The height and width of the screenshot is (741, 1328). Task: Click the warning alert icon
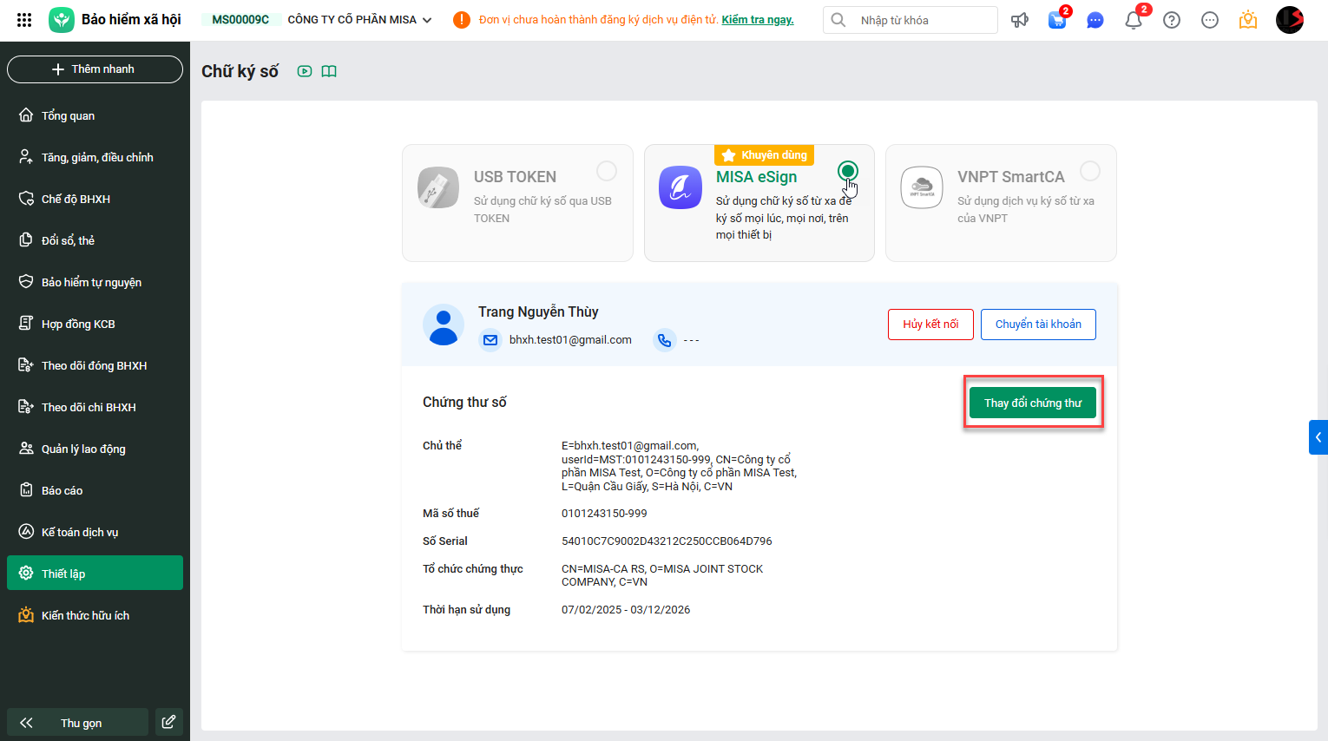click(462, 20)
